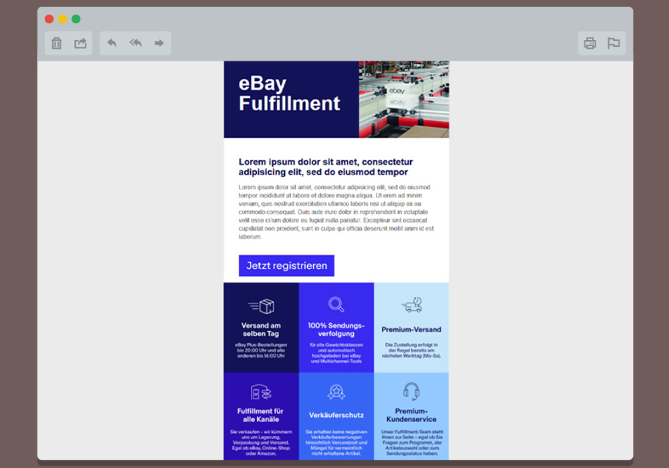
Task: Forward the email using right arrow
Action: (159, 43)
